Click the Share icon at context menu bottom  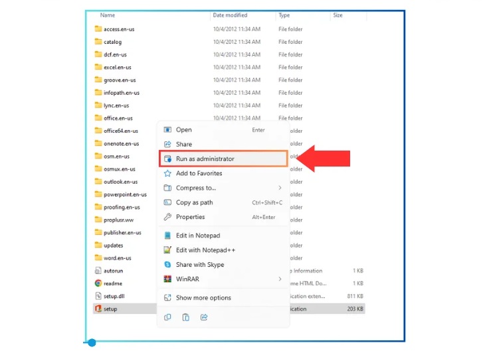tap(204, 318)
